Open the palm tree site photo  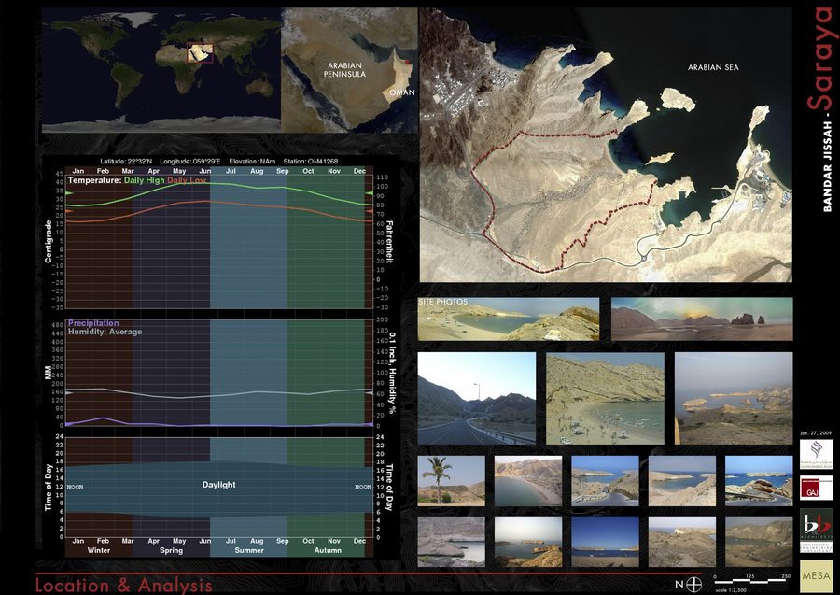coord(451,481)
